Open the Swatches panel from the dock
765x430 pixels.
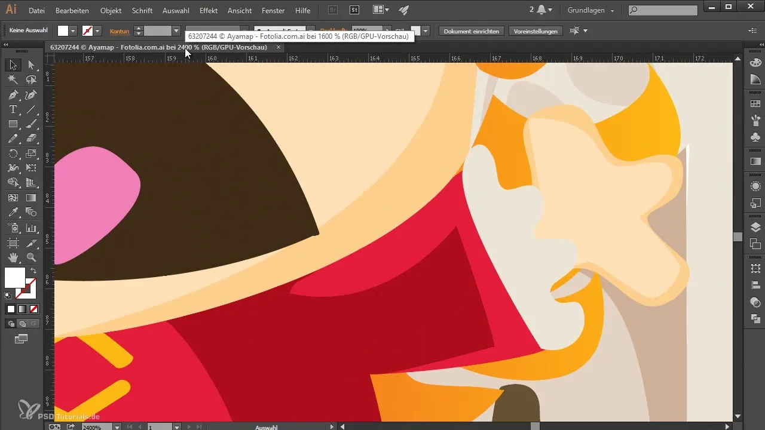click(x=755, y=104)
